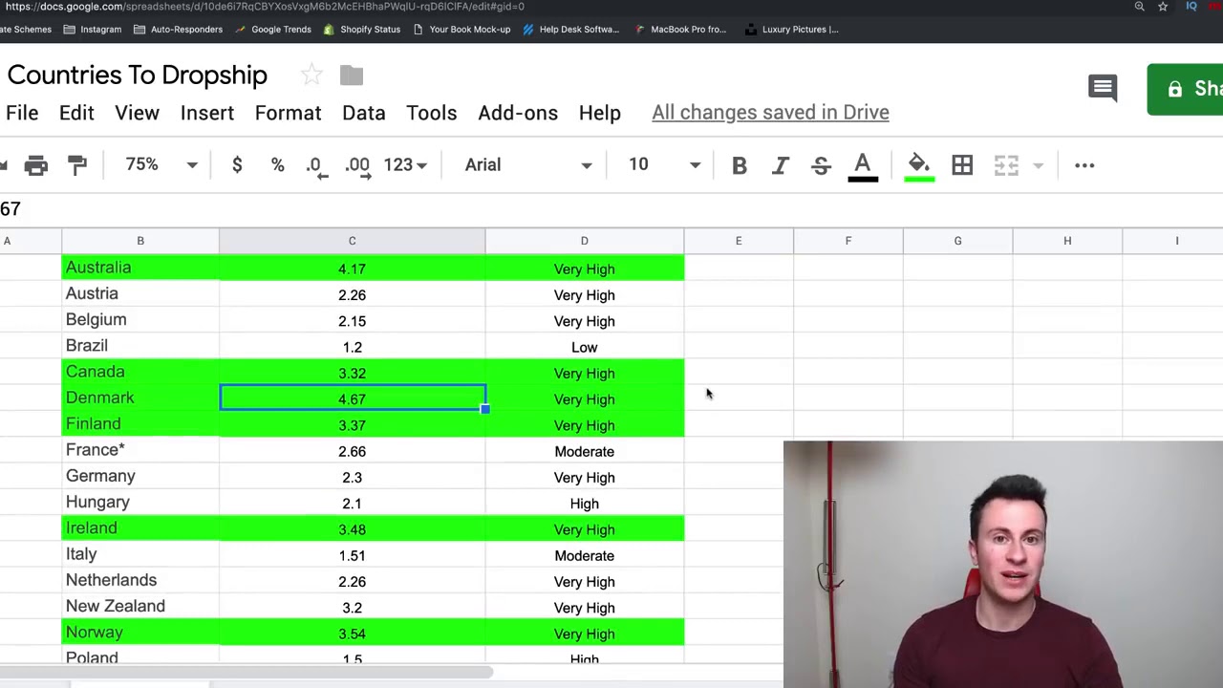The width and height of the screenshot is (1223, 688).
Task: Star the Countries To Dropship document
Action: [x=311, y=75]
